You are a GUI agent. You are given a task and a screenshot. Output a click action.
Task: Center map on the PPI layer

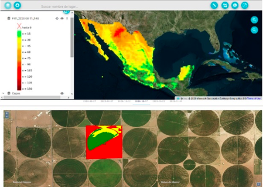coord(57,19)
